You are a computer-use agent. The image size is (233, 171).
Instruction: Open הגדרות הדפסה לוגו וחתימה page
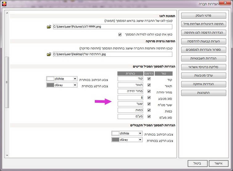204,33
